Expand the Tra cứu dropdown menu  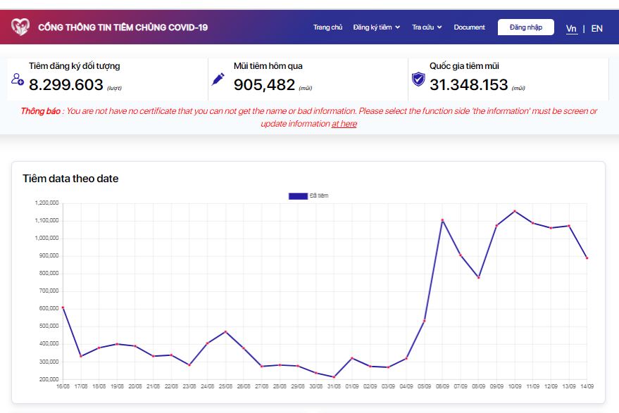click(427, 27)
